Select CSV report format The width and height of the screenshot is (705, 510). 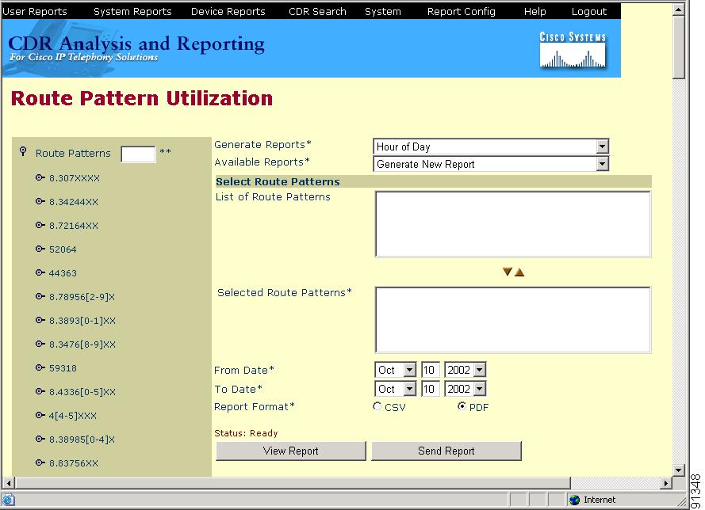(x=377, y=406)
